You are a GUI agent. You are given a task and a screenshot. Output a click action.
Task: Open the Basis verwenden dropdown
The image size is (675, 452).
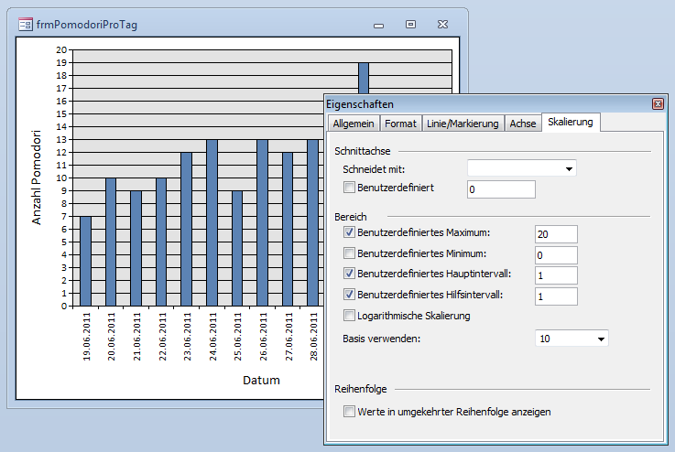pos(601,339)
